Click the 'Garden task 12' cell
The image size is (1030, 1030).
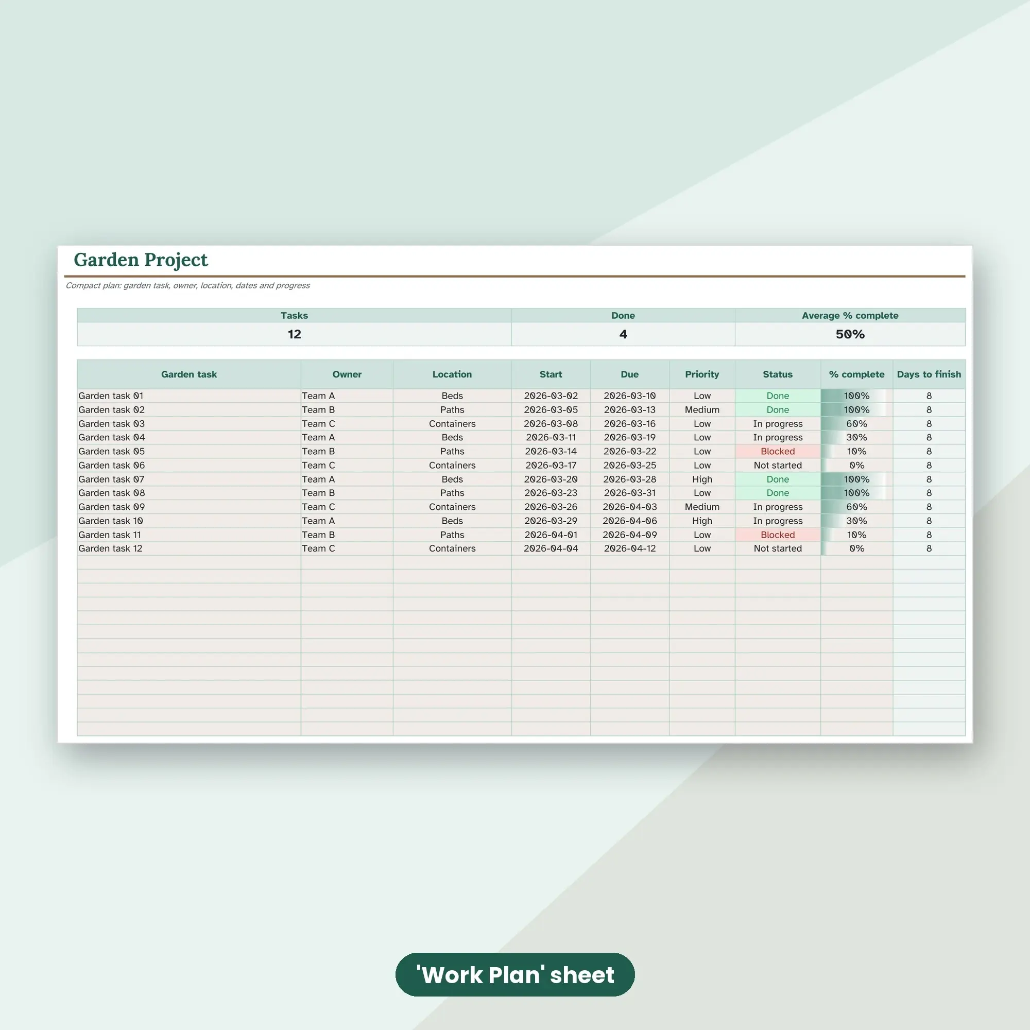189,548
